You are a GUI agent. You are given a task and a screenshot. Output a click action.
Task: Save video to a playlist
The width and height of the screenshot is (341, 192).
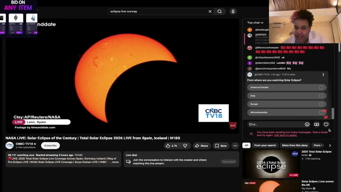click(x=221, y=146)
